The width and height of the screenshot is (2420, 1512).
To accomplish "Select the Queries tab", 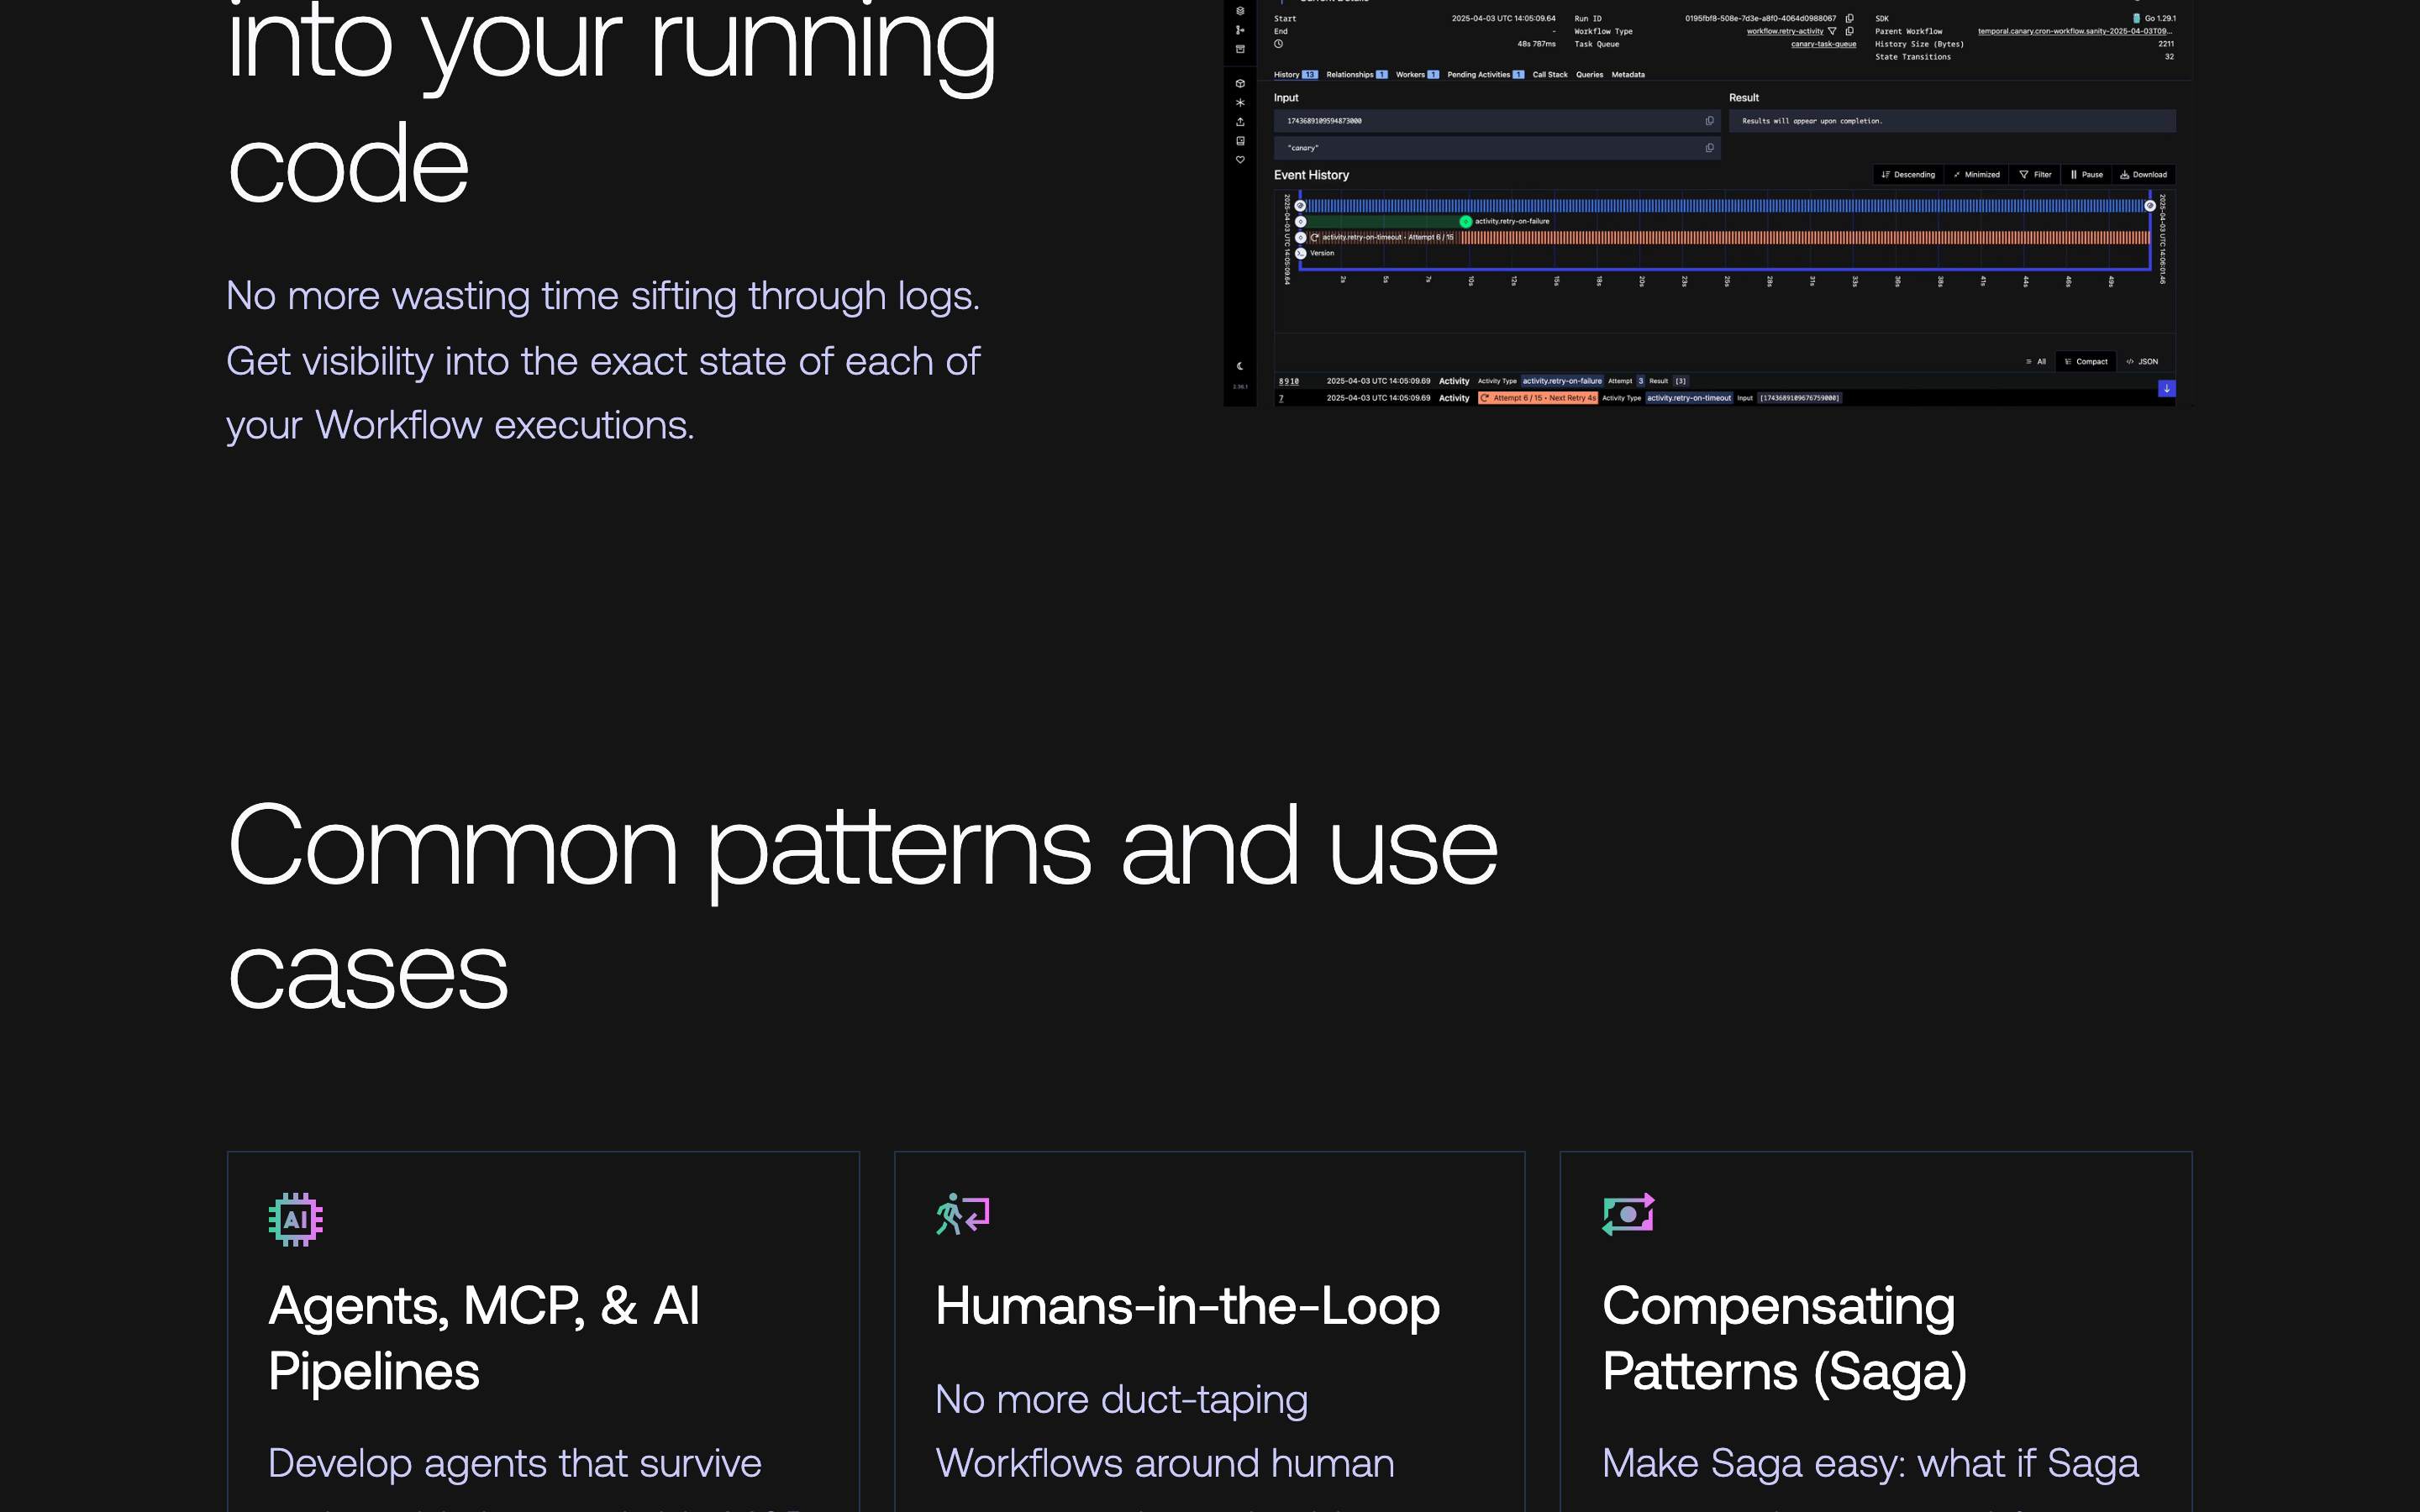I will coord(1589,75).
